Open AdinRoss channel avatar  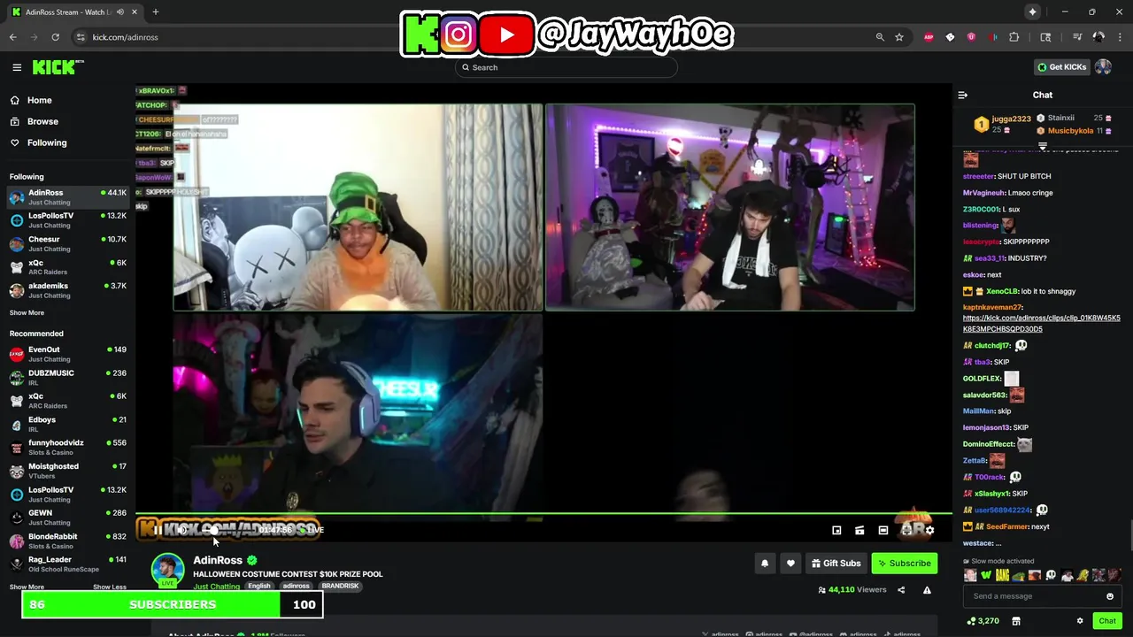[167, 570]
